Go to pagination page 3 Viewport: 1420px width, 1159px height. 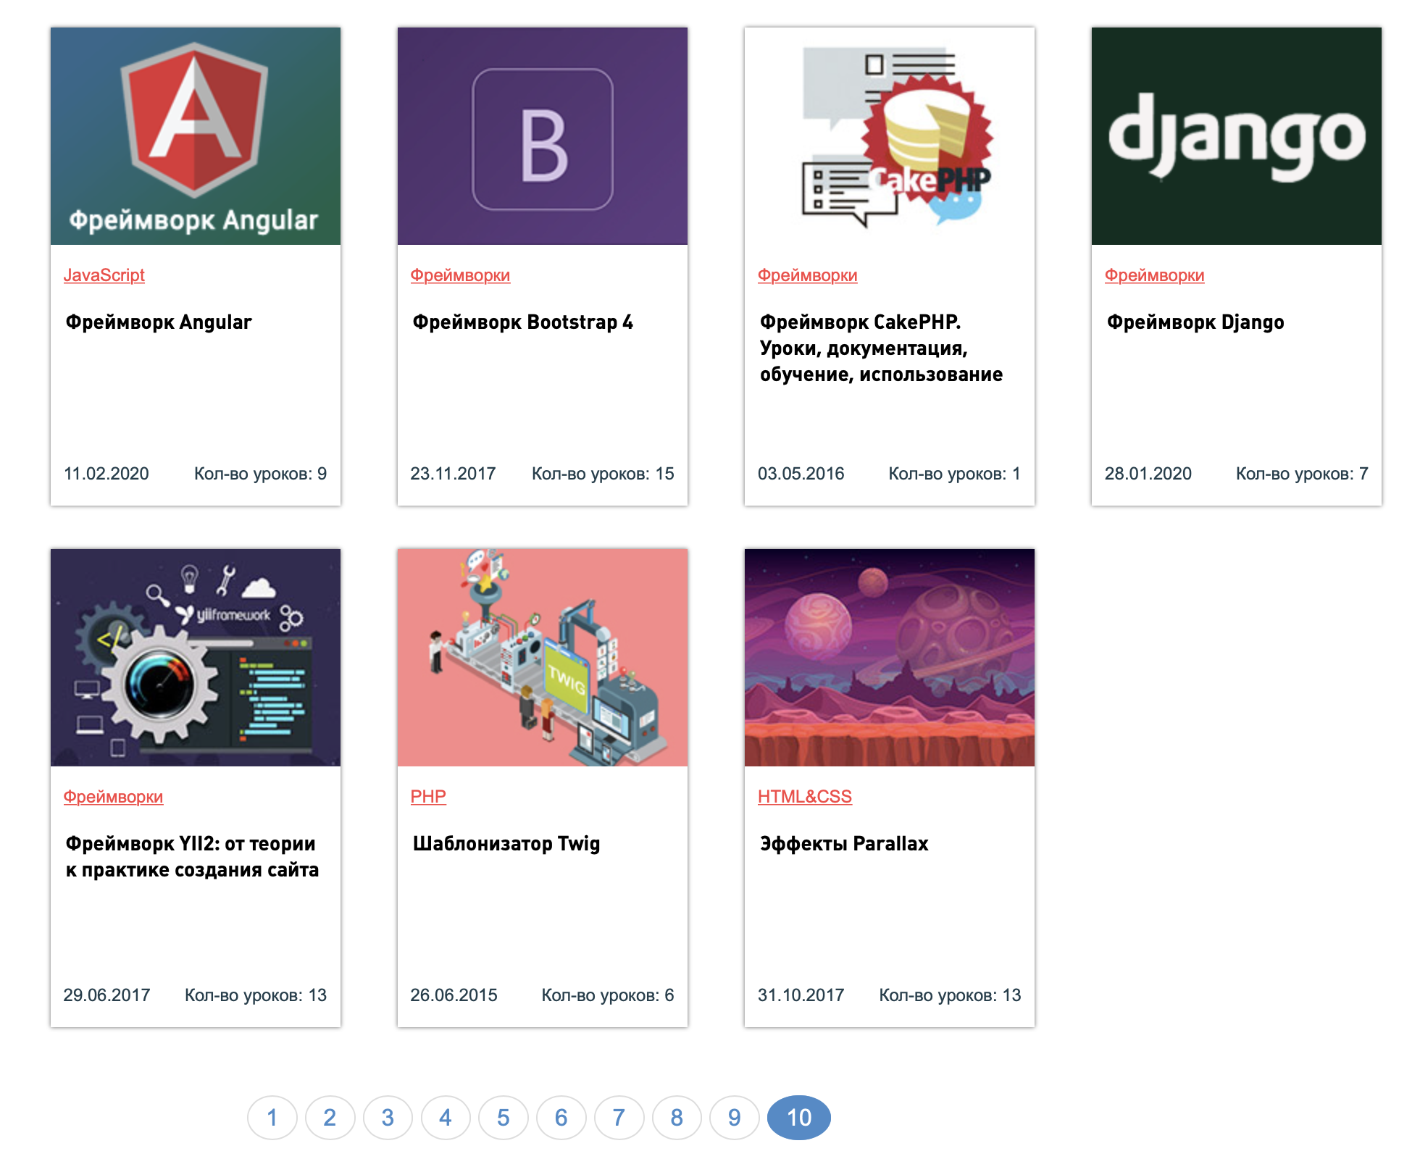click(x=388, y=1118)
